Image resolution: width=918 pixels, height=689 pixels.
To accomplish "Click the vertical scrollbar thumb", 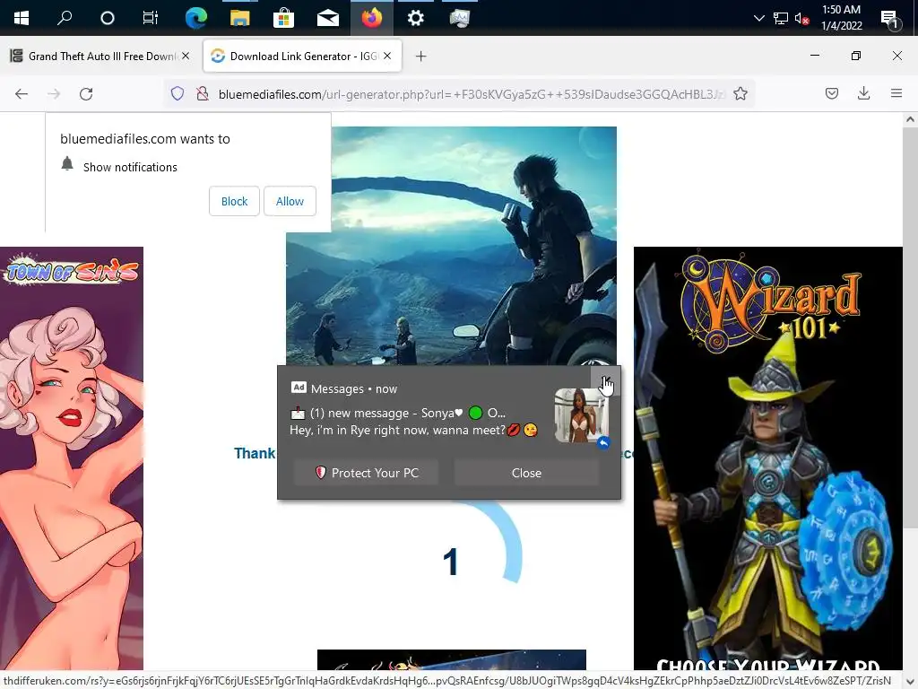I will (910, 328).
